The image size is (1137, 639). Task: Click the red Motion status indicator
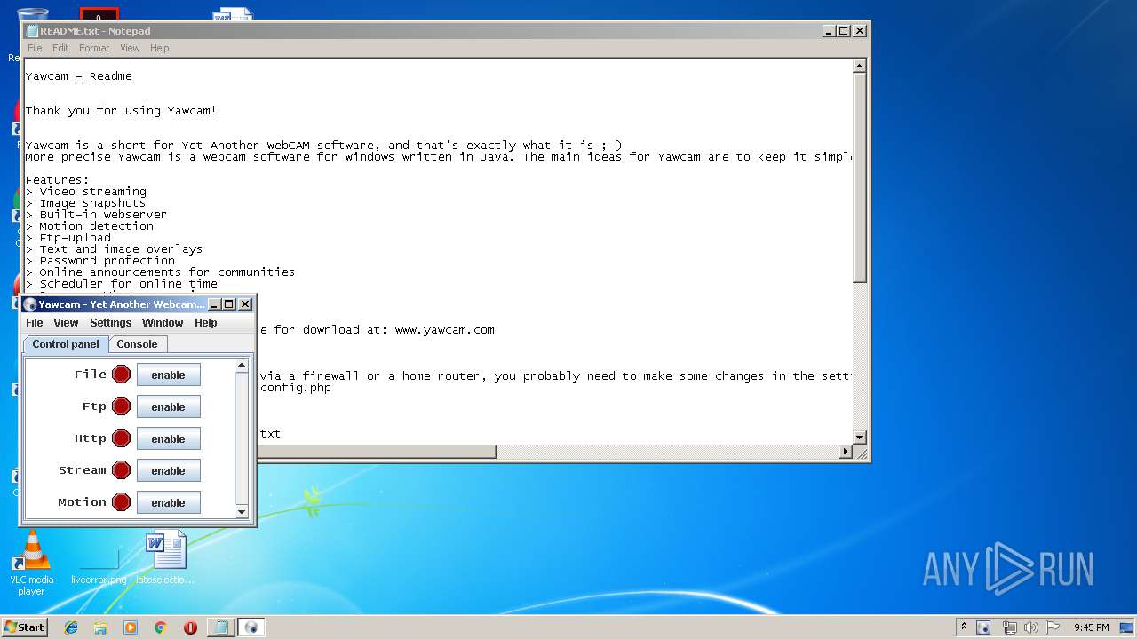(122, 502)
